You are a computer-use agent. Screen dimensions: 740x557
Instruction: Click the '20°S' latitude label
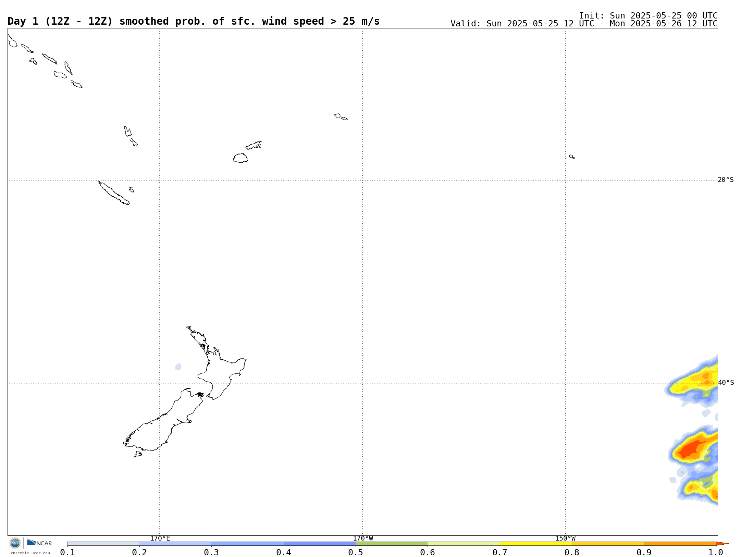pyautogui.click(x=726, y=180)
